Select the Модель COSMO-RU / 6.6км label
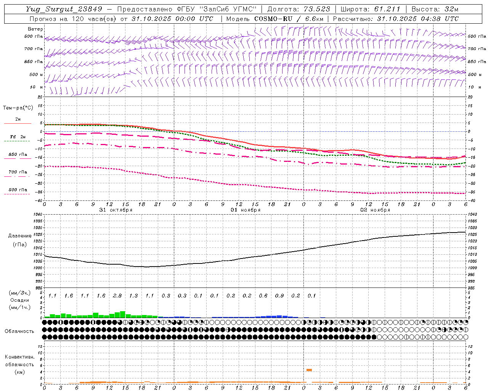The width and height of the screenshot is (488, 391). pos(275,19)
